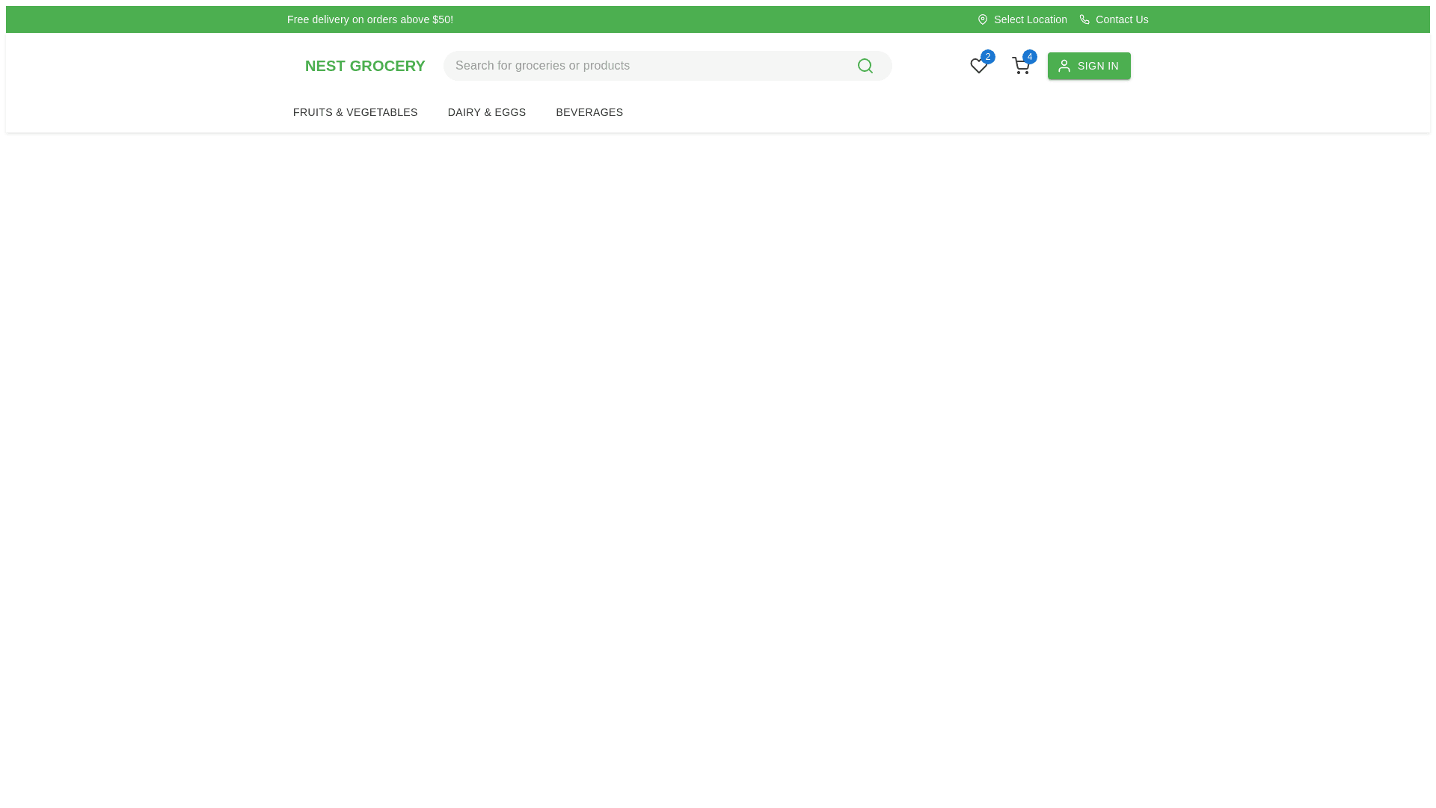This screenshot has height=808, width=1436.
Task: Expand the Dairy & Eggs menu
Action: point(487,112)
